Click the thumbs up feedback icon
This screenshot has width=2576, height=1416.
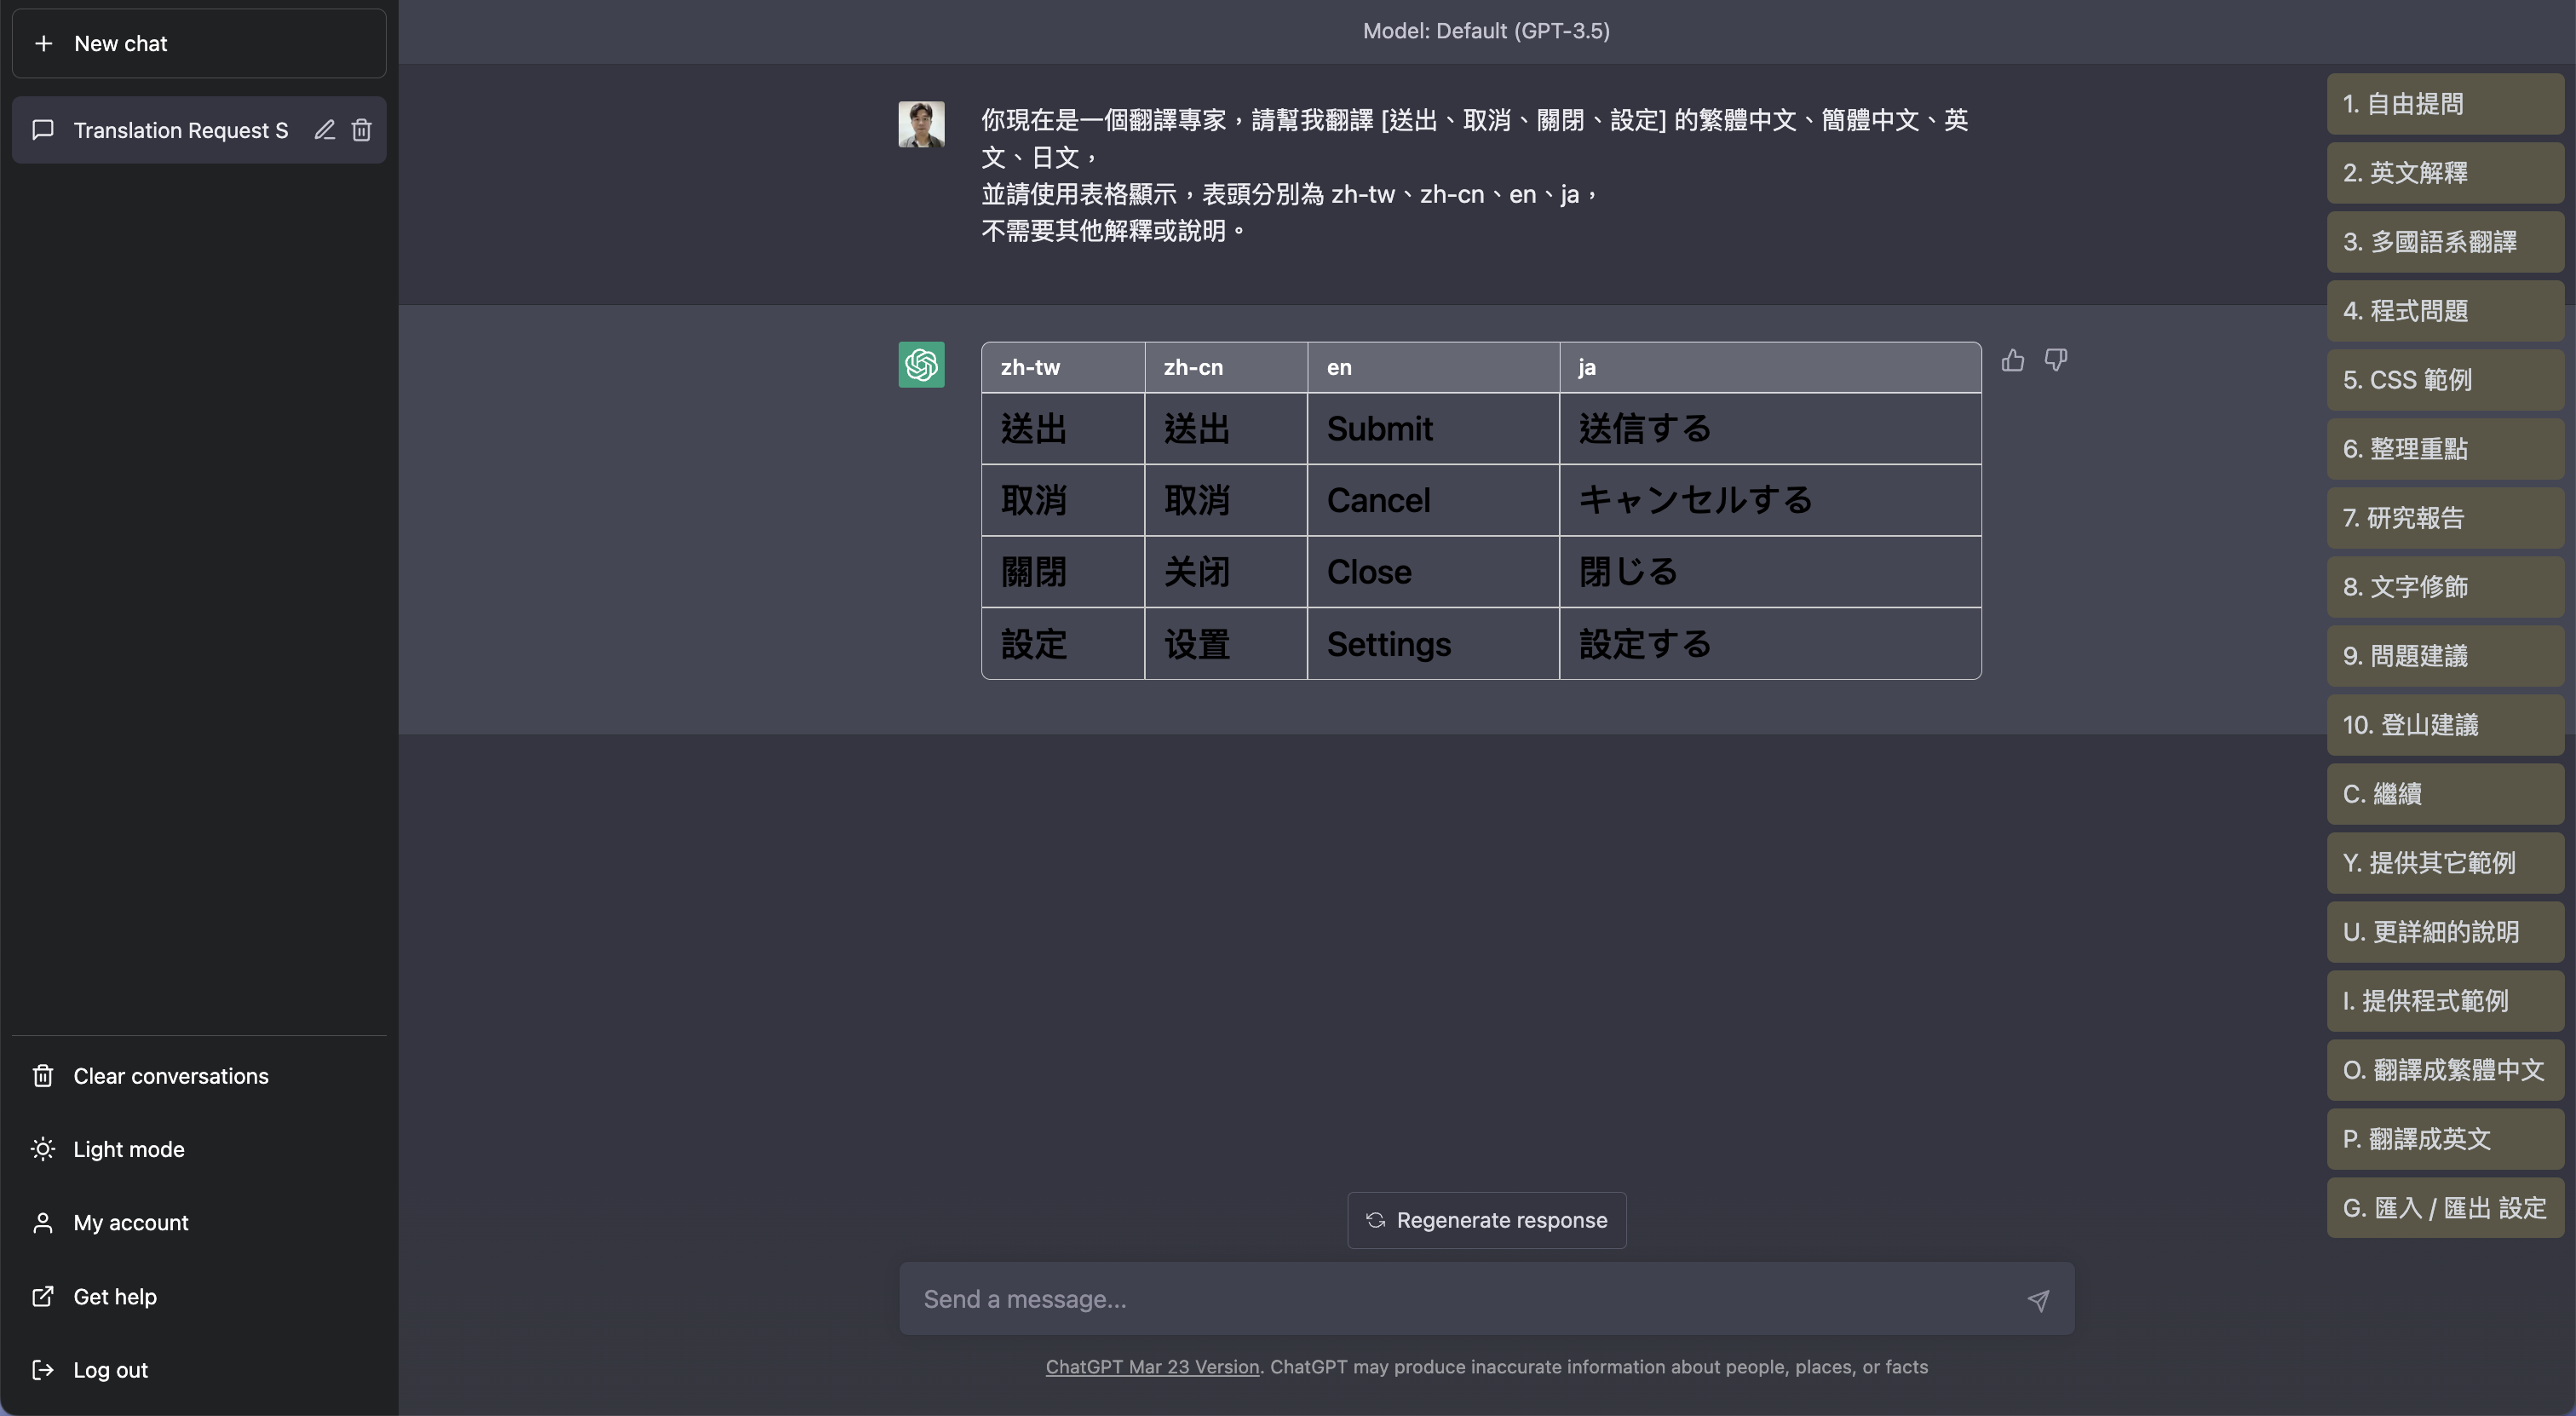tap(2012, 360)
